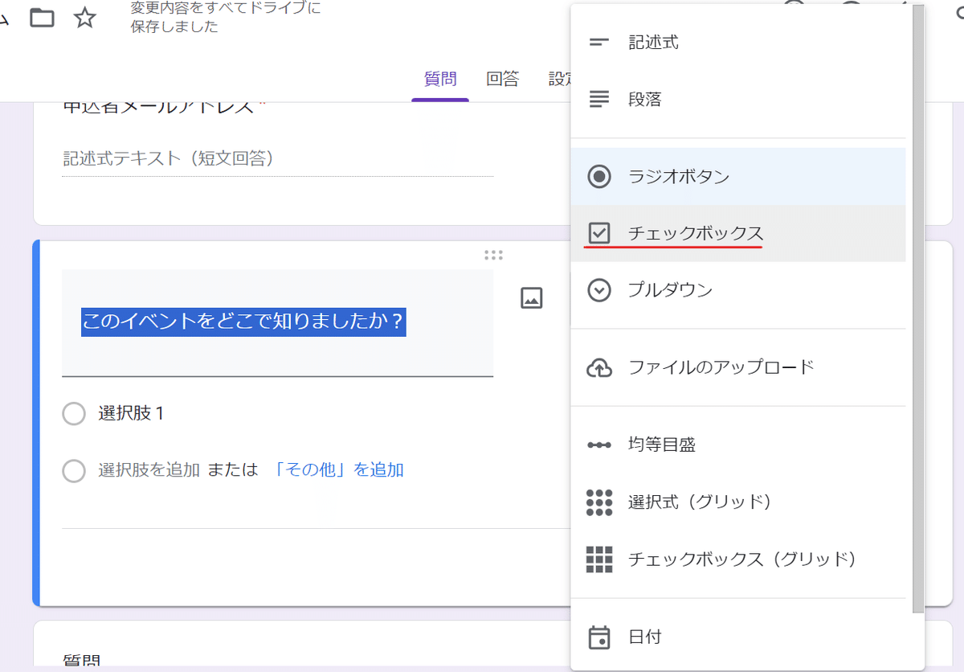Select 記述式 short answer type

[x=738, y=43]
